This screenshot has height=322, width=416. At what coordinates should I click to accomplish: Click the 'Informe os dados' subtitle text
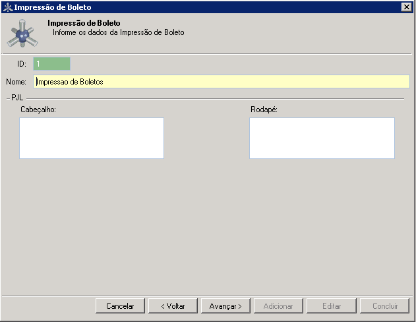pos(118,32)
